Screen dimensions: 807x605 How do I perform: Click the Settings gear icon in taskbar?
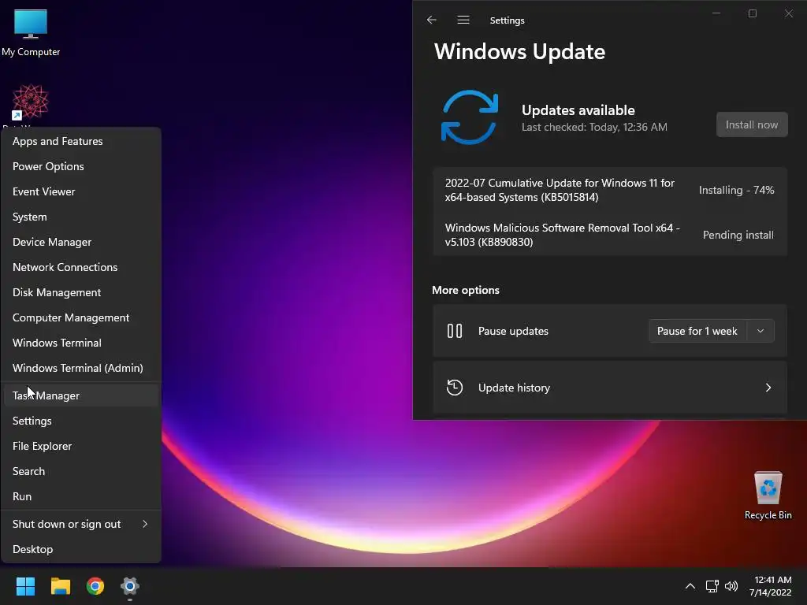point(130,586)
